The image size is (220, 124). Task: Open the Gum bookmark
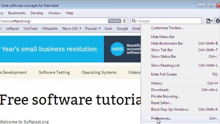pos(108,29)
